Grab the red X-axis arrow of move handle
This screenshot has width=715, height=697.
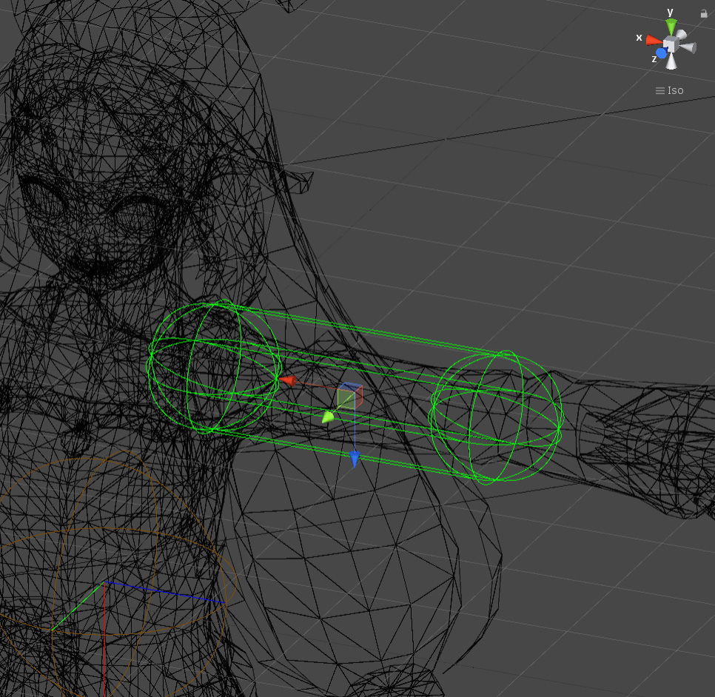click(x=288, y=380)
